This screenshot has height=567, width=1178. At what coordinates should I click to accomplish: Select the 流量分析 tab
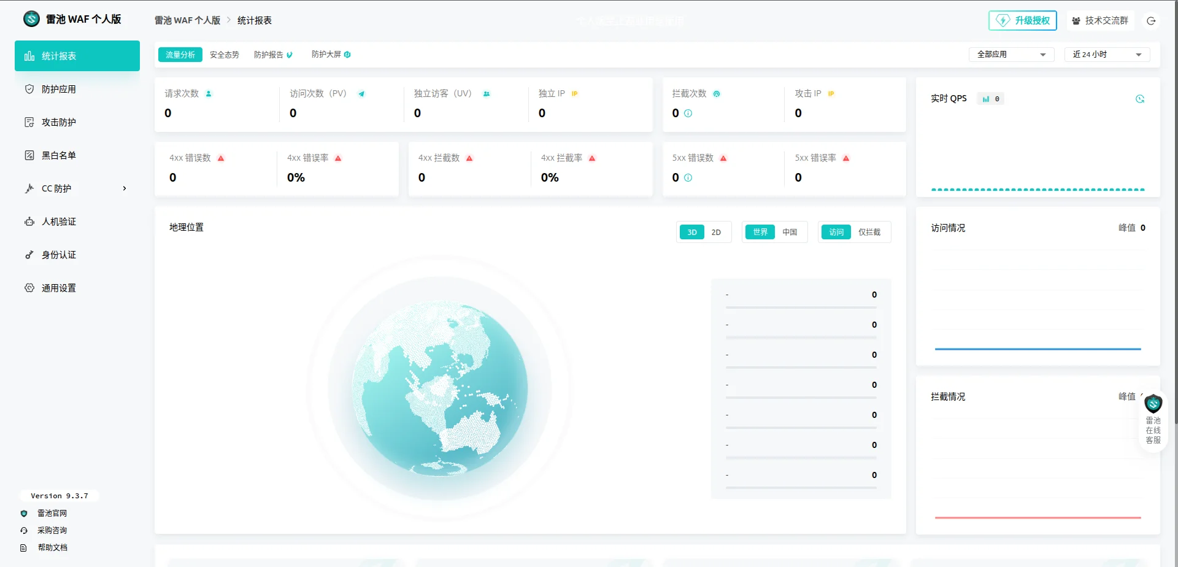(180, 55)
